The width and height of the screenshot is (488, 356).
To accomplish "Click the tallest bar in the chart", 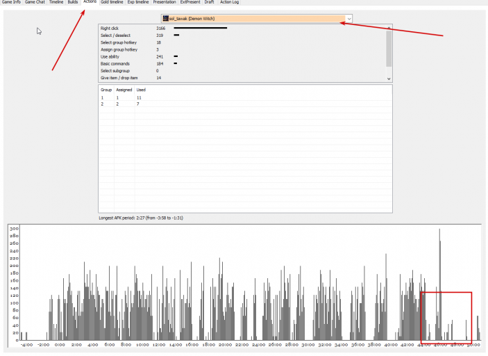I will pyautogui.click(x=439, y=284).
